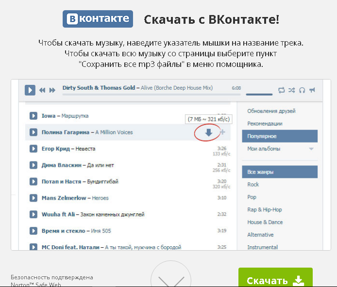Click the 6:08 track duration in player

point(236,88)
